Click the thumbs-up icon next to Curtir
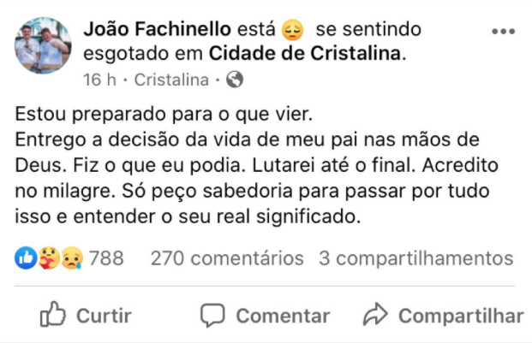Image resolution: width=532 pixels, height=343 pixels. click(x=53, y=315)
